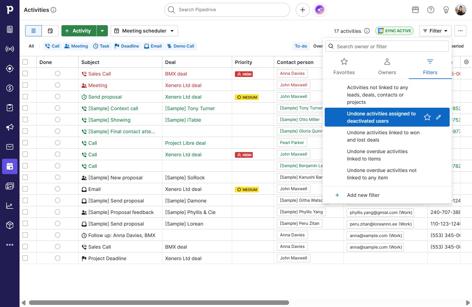Click the quick add plus button
472x307 pixels.
pos(303,10)
